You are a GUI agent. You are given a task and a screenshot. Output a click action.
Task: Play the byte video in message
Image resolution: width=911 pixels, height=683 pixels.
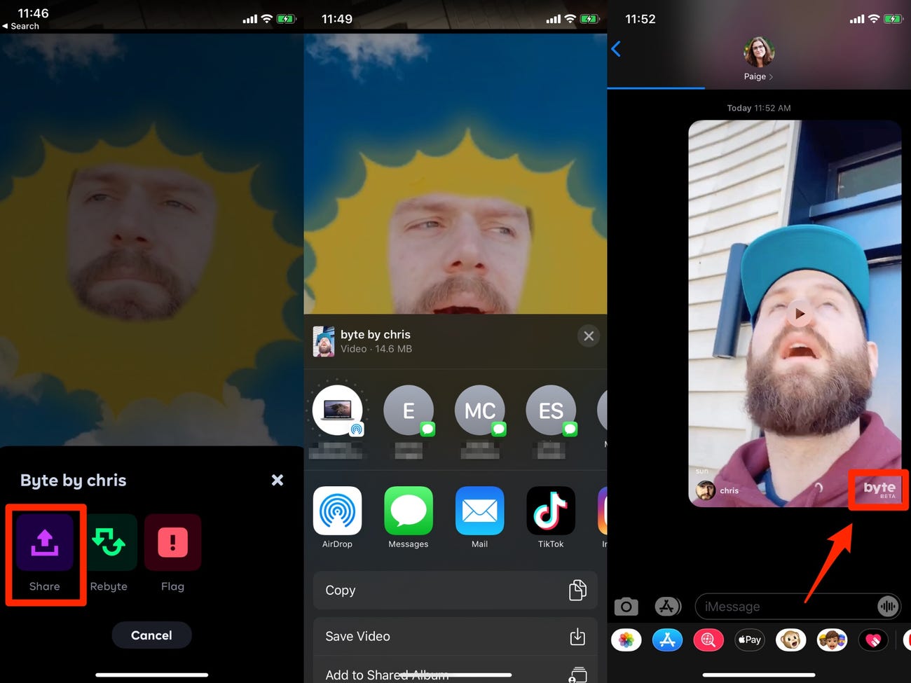pyautogui.click(x=798, y=313)
